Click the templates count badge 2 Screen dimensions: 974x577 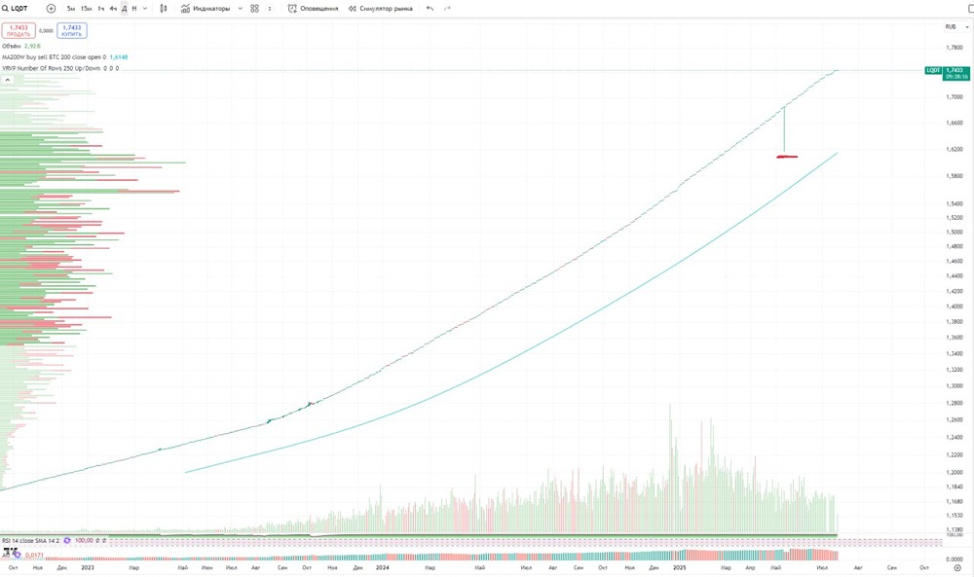[x=270, y=9]
